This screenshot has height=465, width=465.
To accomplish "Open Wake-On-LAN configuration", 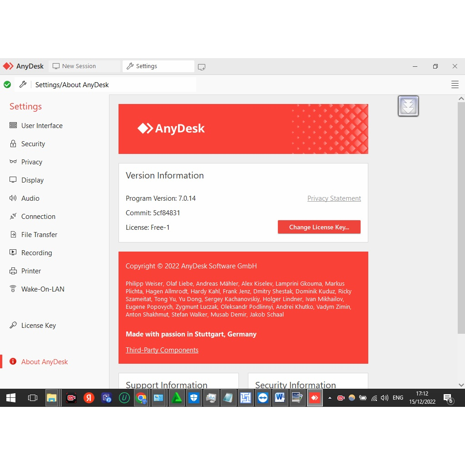I will tap(42, 289).
